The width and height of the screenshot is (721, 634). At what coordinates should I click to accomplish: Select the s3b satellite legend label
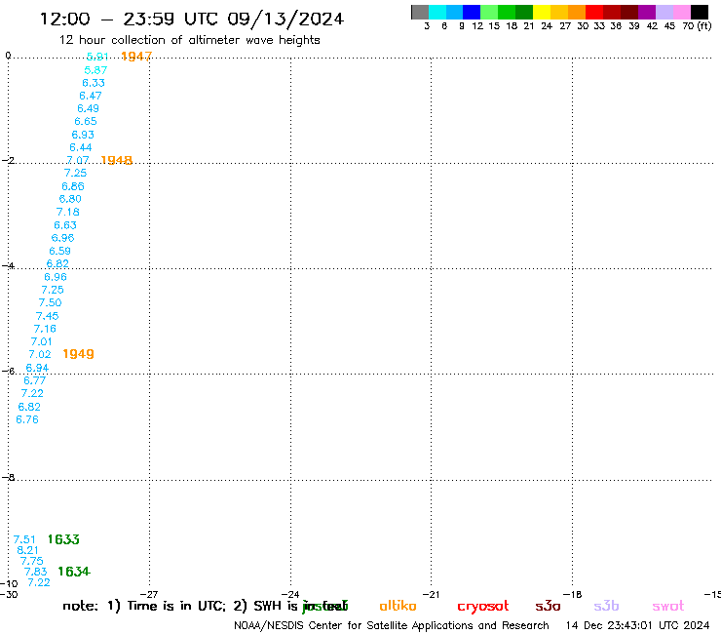click(x=606, y=606)
